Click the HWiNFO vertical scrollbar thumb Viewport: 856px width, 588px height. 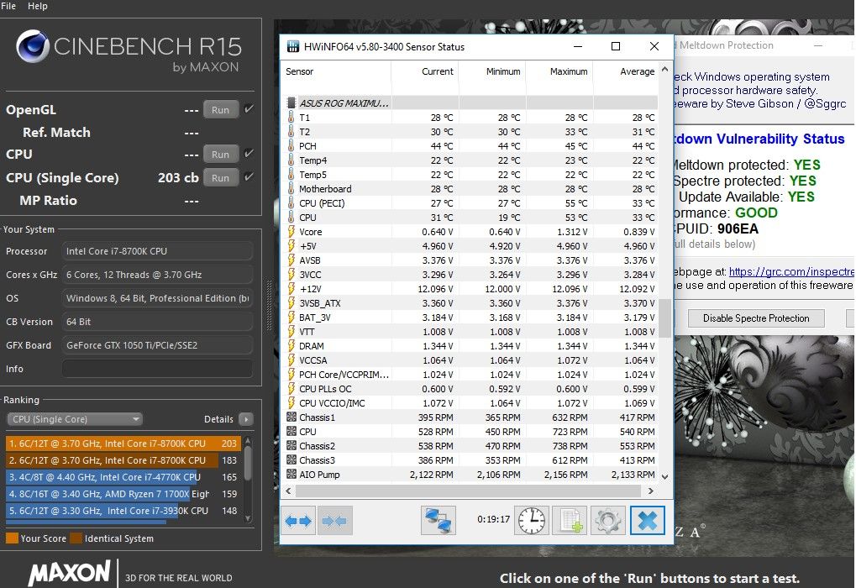(665, 318)
